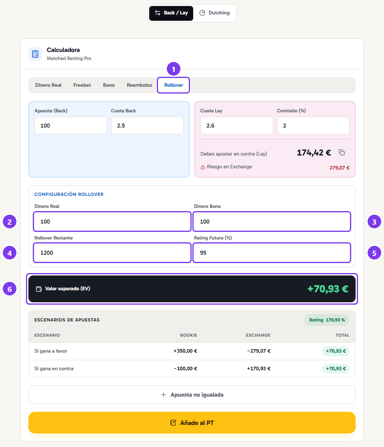
Task: Click the ESCENARIOS DE APUESTAS heading
Action: 67,320
